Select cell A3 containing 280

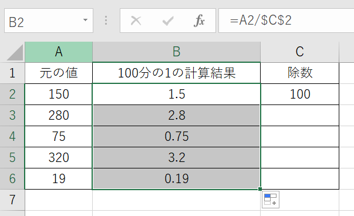(59, 115)
